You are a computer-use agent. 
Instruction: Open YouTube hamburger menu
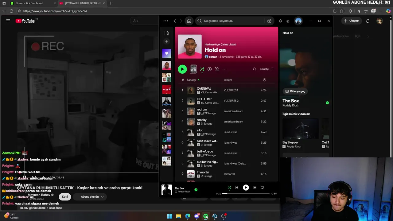(x=8, y=21)
